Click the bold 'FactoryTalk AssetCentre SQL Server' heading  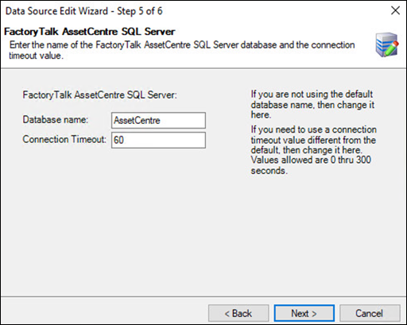(x=90, y=32)
